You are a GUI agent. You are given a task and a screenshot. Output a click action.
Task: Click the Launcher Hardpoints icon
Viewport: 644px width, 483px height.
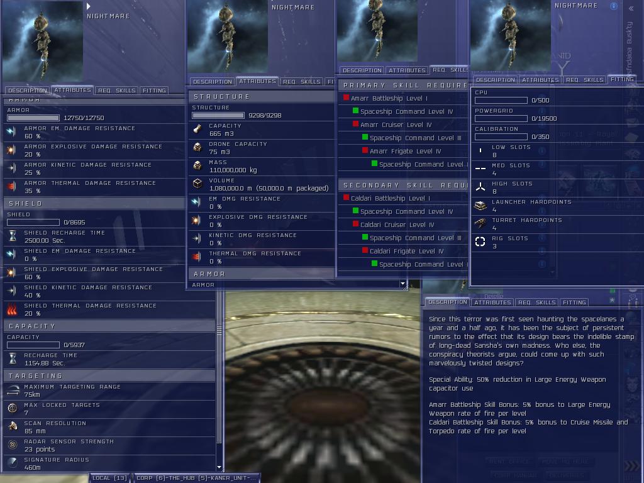[x=480, y=206]
